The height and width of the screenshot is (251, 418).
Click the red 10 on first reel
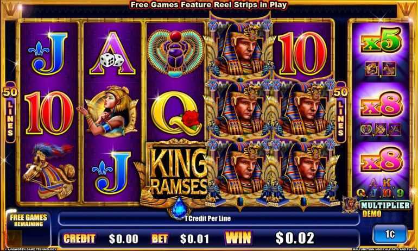(x=49, y=113)
